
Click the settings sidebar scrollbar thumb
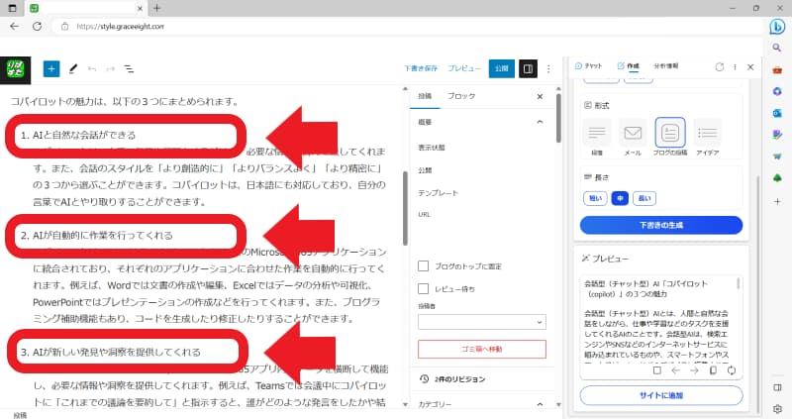coord(558,118)
